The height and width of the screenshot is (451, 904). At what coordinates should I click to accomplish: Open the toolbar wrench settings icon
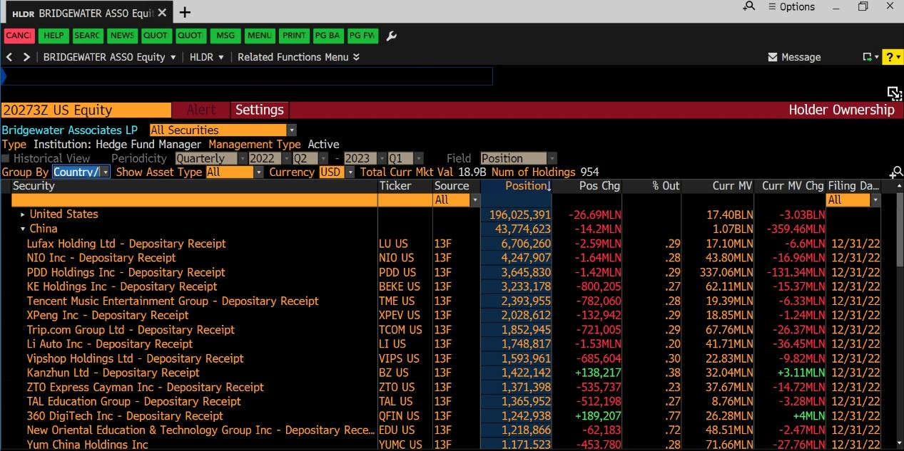[x=391, y=36]
